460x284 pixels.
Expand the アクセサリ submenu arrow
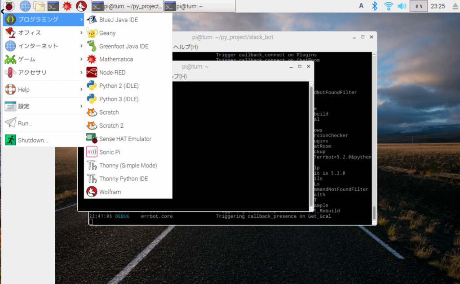pos(81,72)
